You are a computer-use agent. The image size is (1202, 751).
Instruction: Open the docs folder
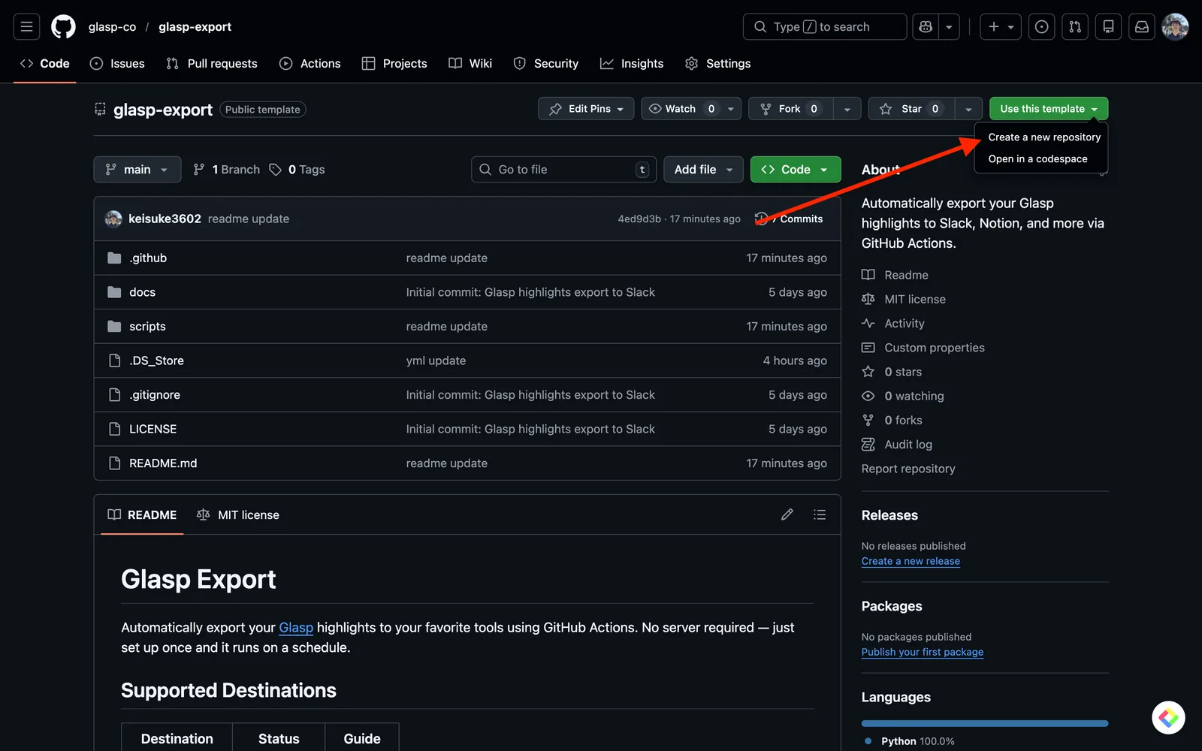142,292
